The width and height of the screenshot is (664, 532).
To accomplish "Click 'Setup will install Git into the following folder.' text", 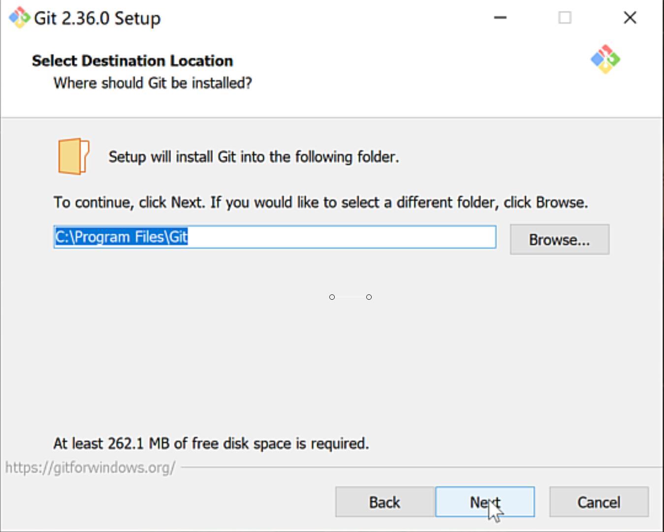I will (x=253, y=157).
